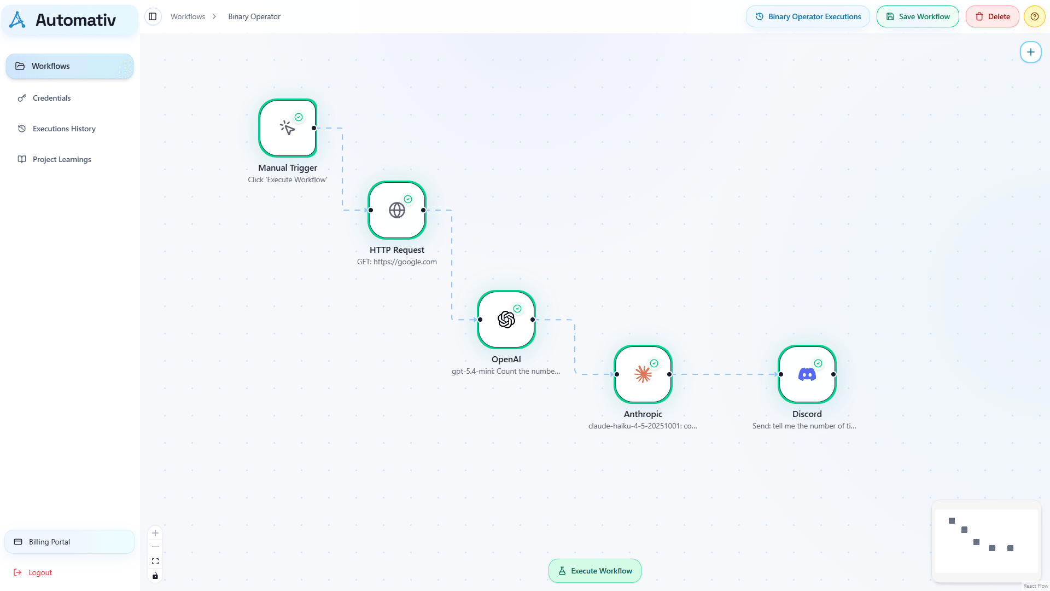Open Binary Operator Executions
Screen dimensions: 1050x591
[x=808, y=16]
